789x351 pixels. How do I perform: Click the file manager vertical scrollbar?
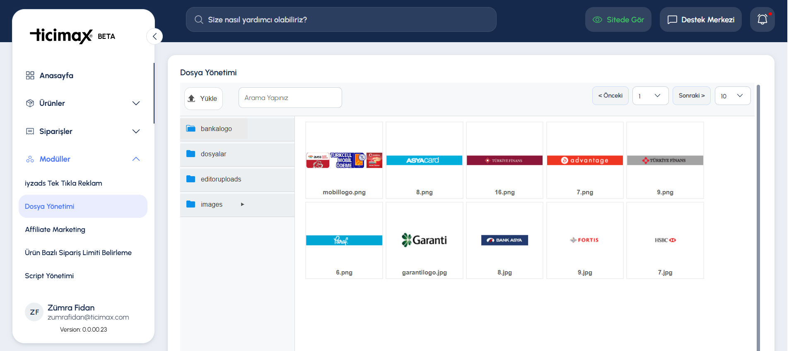point(758,217)
